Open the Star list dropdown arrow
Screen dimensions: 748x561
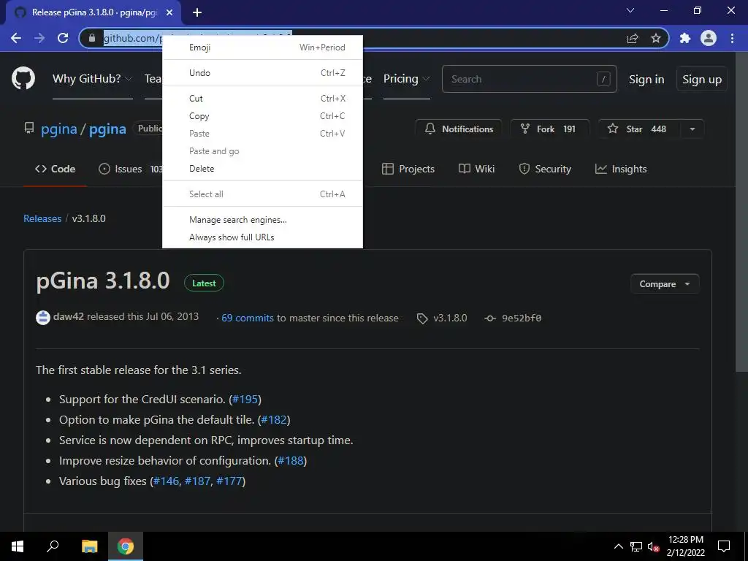(x=692, y=129)
